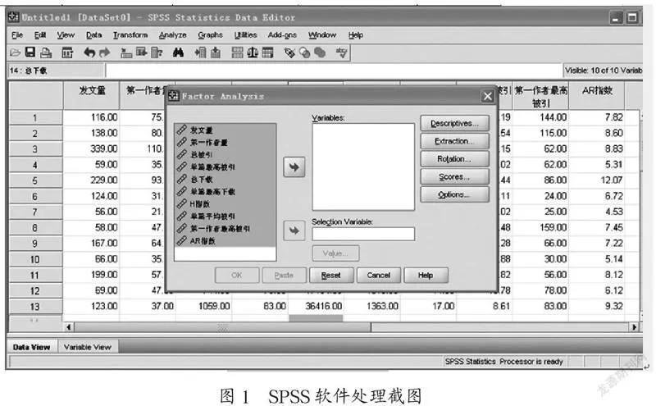Toggle Value Labels tag icon
This screenshot has width=656, height=406.
pyautogui.click(x=289, y=52)
